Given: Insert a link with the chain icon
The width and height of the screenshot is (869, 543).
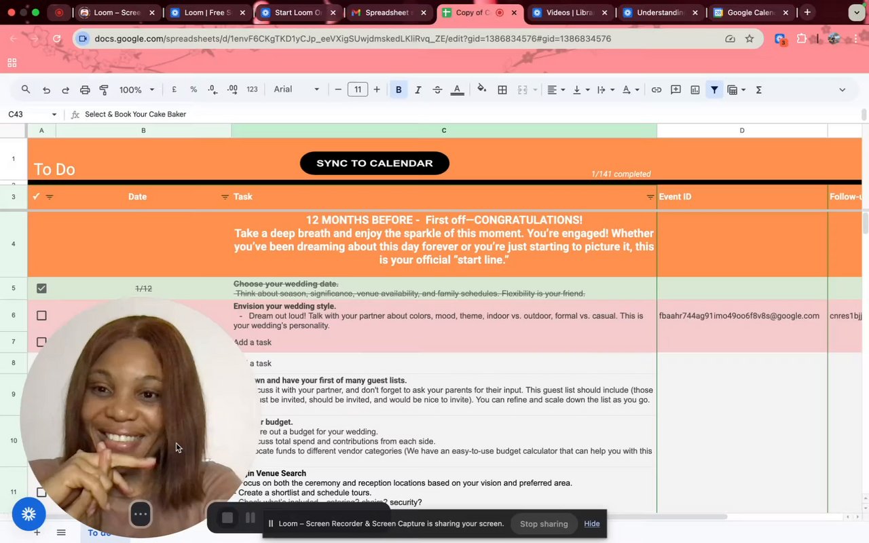Looking at the screenshot, I should point(657,90).
